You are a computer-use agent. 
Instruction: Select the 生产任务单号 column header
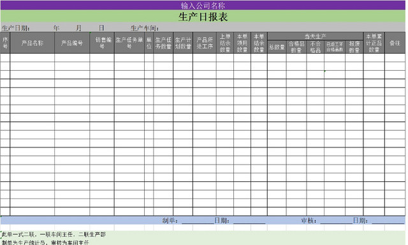[x=129, y=43]
